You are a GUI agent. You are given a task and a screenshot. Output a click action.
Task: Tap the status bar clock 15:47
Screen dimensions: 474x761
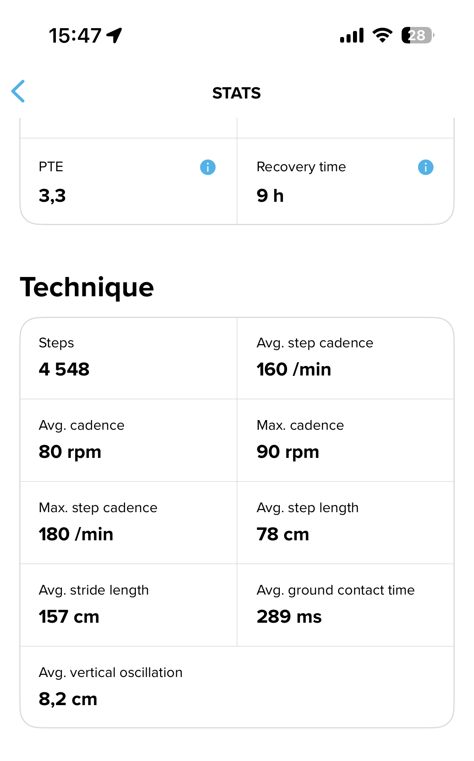pyautogui.click(x=75, y=35)
